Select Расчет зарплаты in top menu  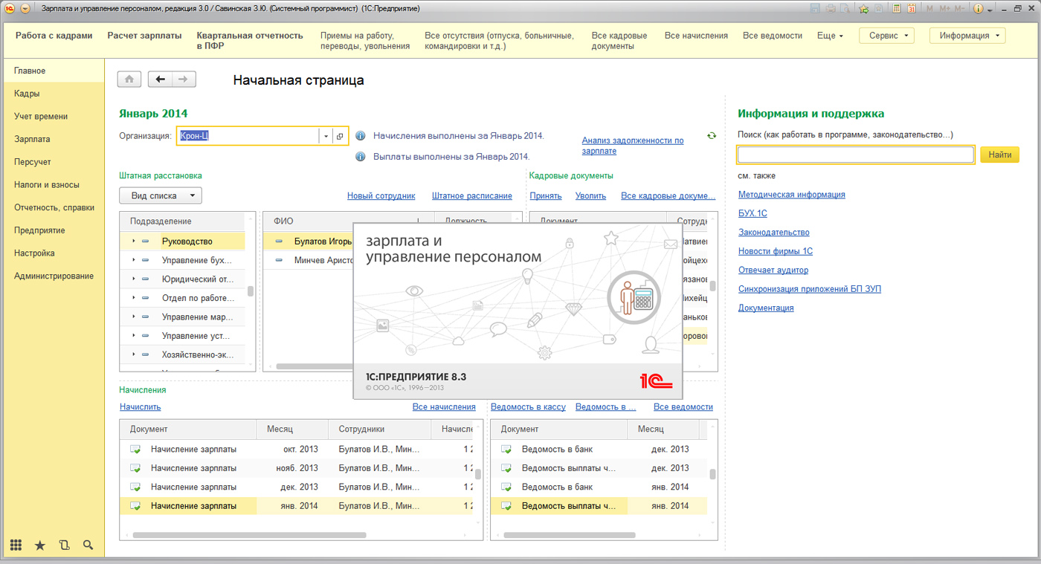[144, 36]
